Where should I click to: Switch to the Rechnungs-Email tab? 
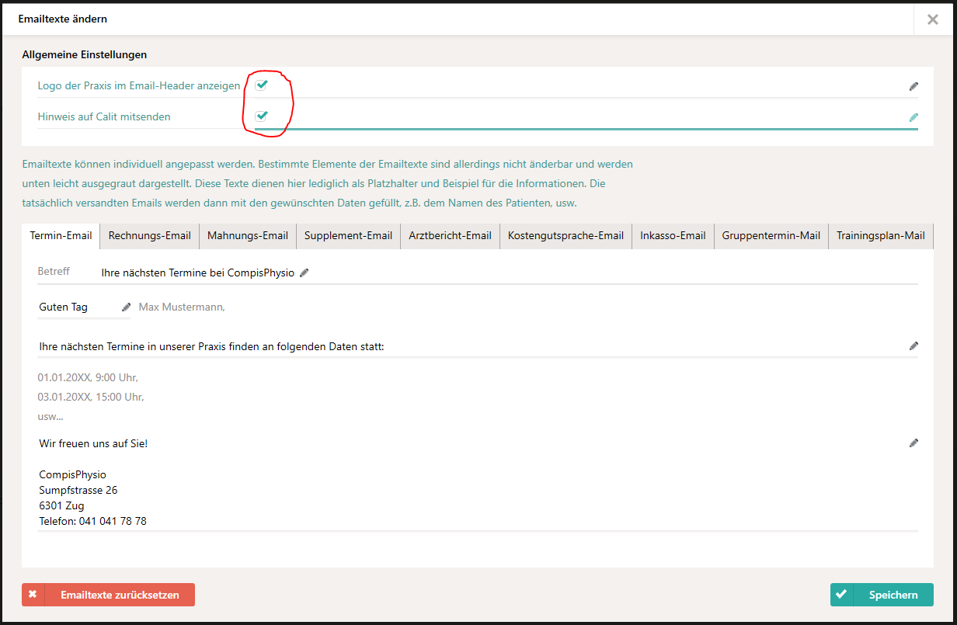point(149,236)
